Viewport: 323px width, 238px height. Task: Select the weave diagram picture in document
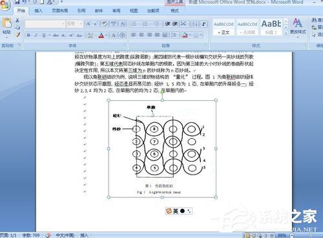click(x=162, y=149)
